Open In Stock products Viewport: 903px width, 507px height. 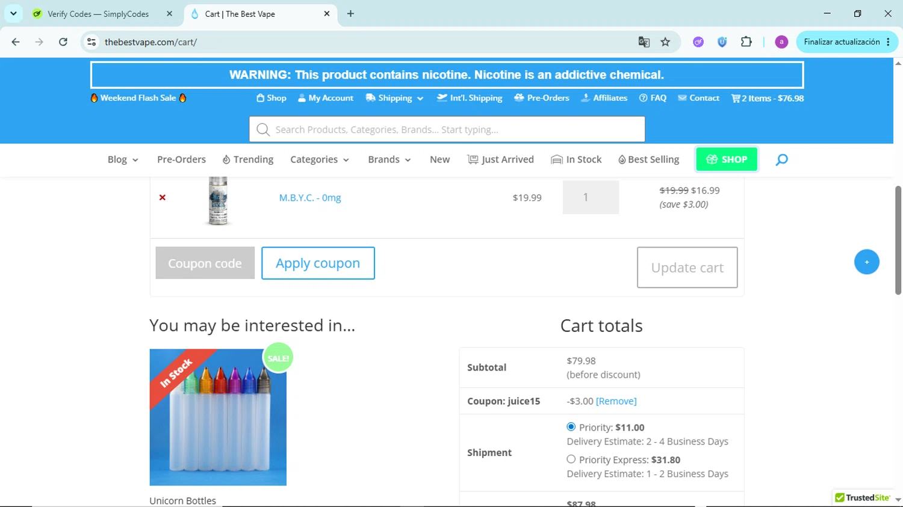(x=576, y=159)
